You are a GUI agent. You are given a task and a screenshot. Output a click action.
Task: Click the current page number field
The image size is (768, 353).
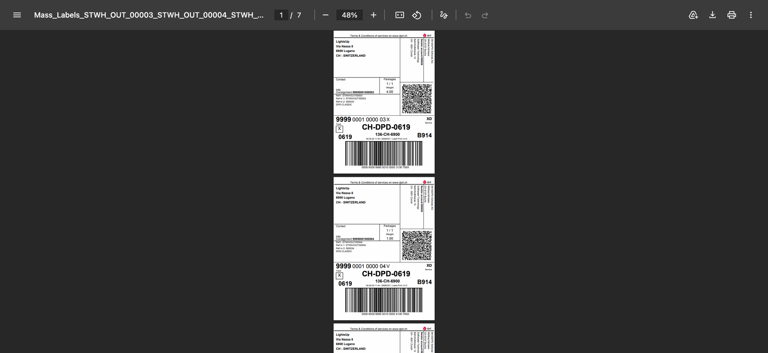[x=281, y=15]
